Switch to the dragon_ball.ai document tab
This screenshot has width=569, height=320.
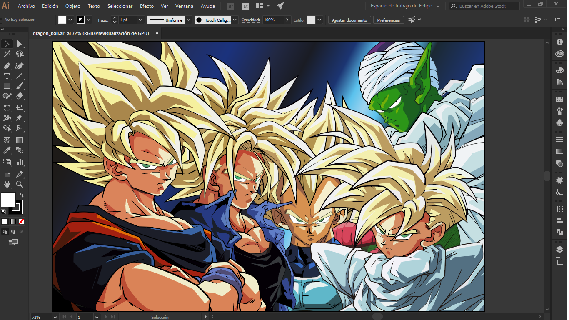tap(91, 33)
